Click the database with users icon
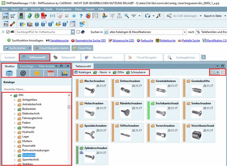This screenshot has width=227, height=166. (x=30, y=24)
